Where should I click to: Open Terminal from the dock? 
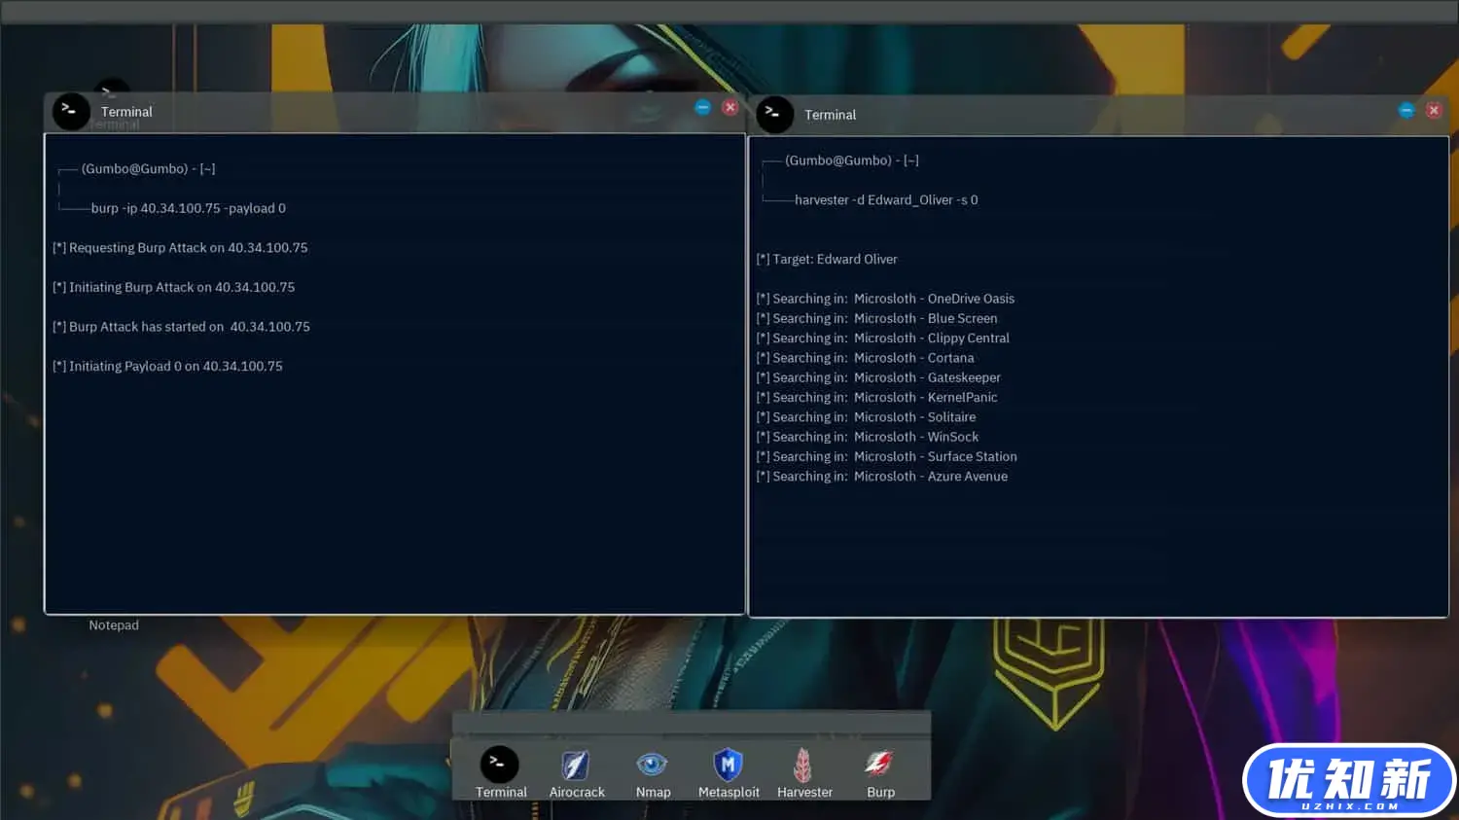pos(499,766)
